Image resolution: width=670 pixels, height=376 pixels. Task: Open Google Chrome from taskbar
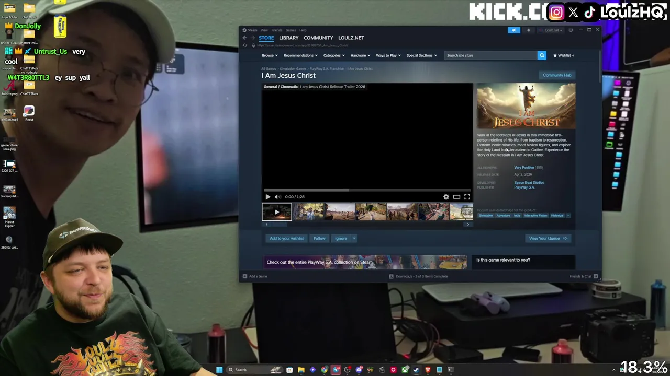tap(324, 370)
